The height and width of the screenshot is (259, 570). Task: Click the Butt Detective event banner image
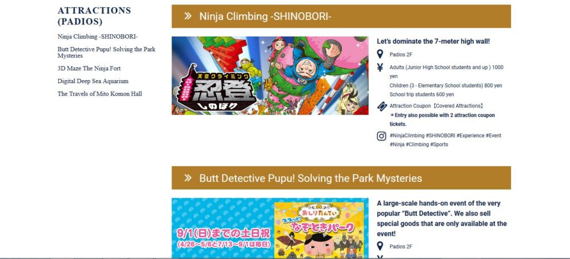pyautogui.click(x=270, y=228)
